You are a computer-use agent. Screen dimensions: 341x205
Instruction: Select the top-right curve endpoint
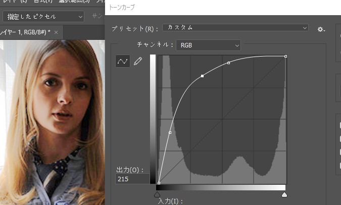pyautogui.click(x=286, y=56)
